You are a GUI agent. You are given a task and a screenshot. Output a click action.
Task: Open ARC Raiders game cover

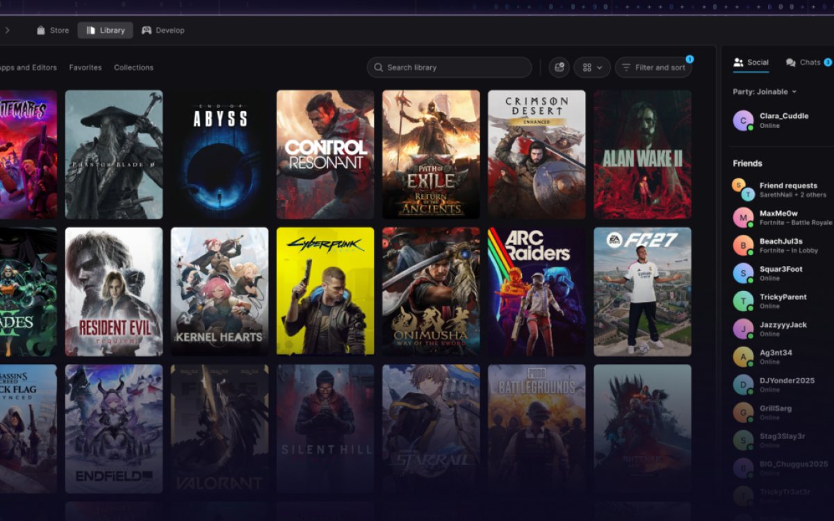click(537, 292)
